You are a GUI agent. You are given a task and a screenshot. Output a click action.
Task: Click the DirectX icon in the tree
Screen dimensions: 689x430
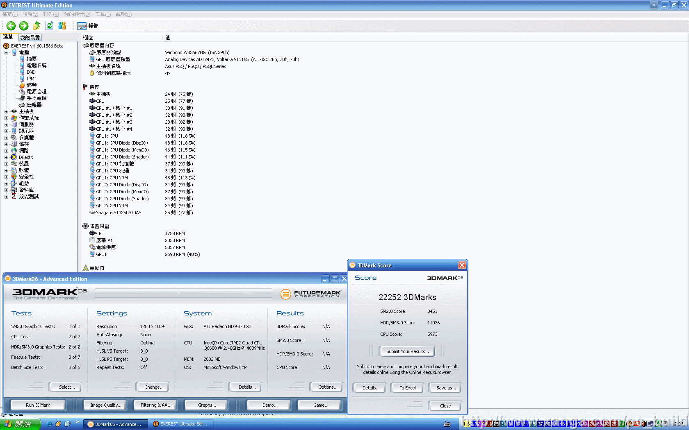(14, 157)
